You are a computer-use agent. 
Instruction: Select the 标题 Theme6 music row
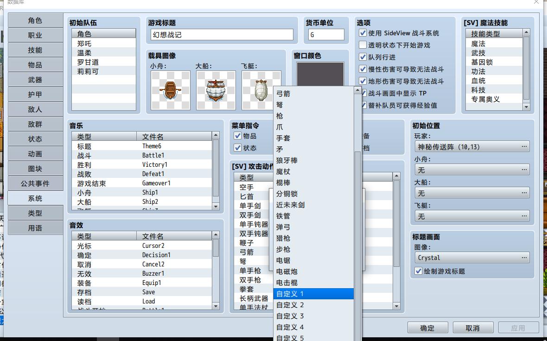[x=142, y=146]
